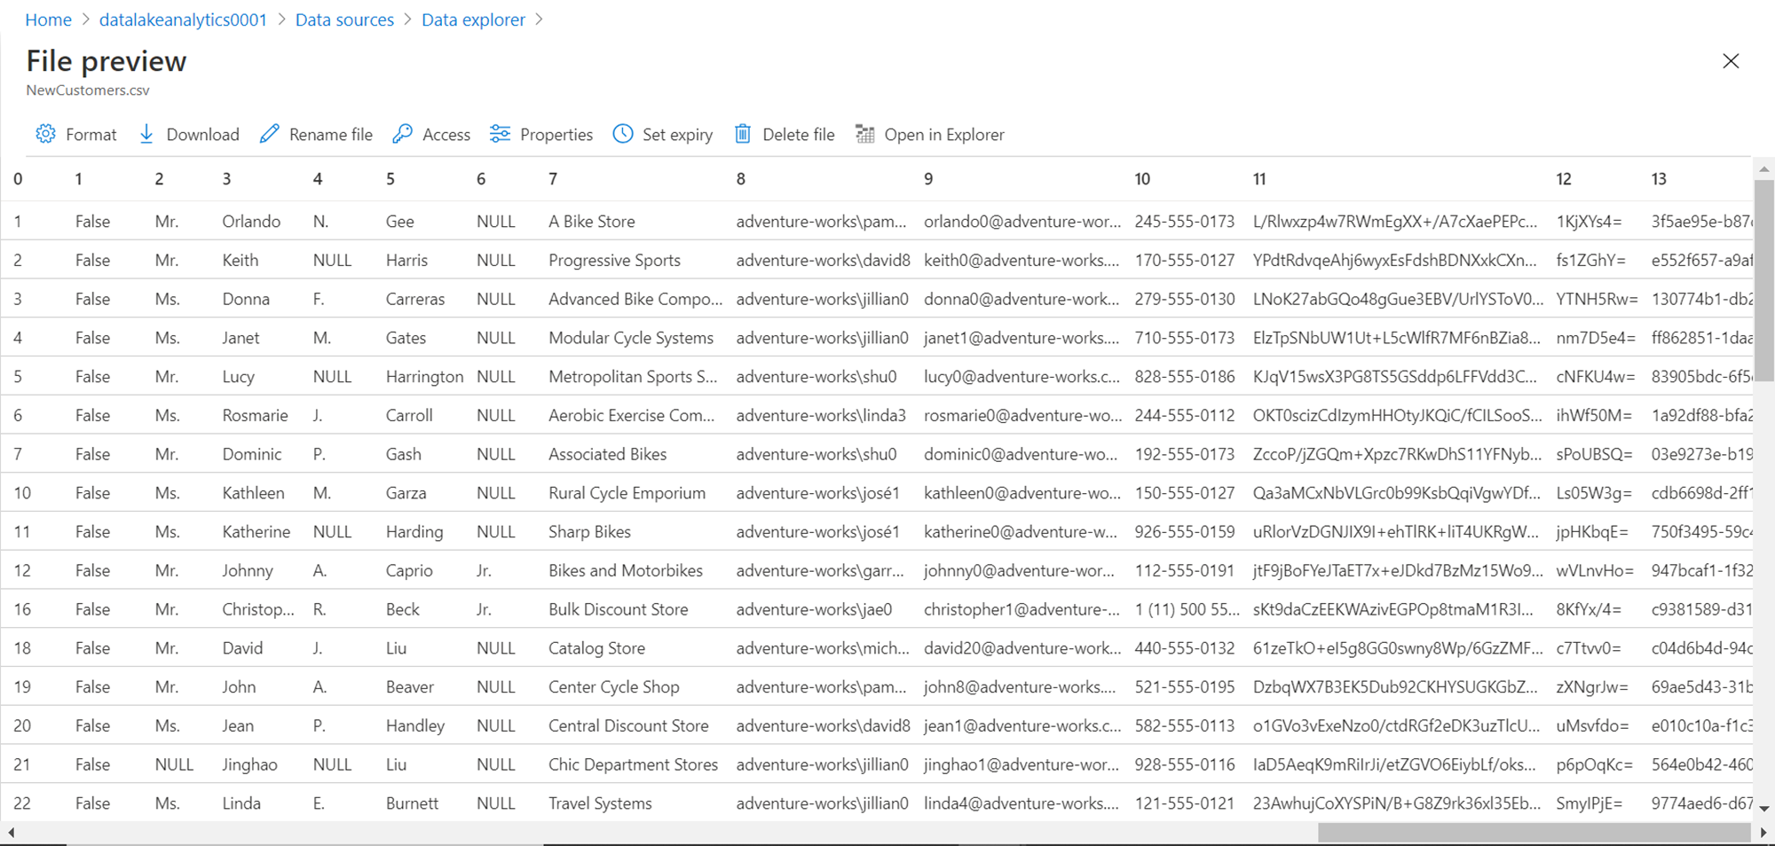
Task: Click the Delete file trash icon
Action: point(743,134)
